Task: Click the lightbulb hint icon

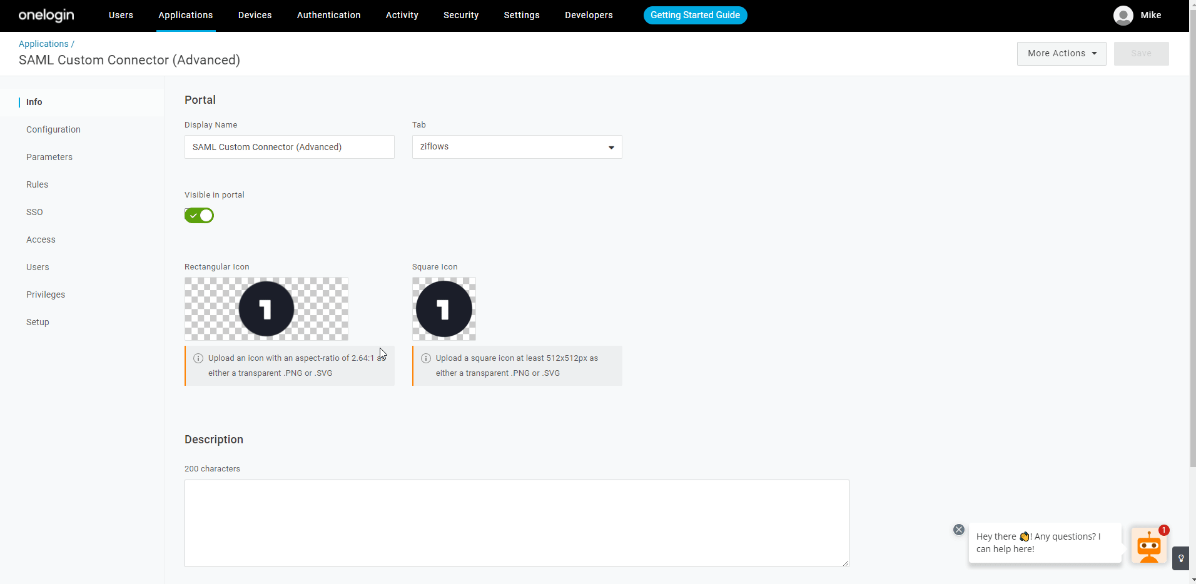Action: [x=1181, y=558]
